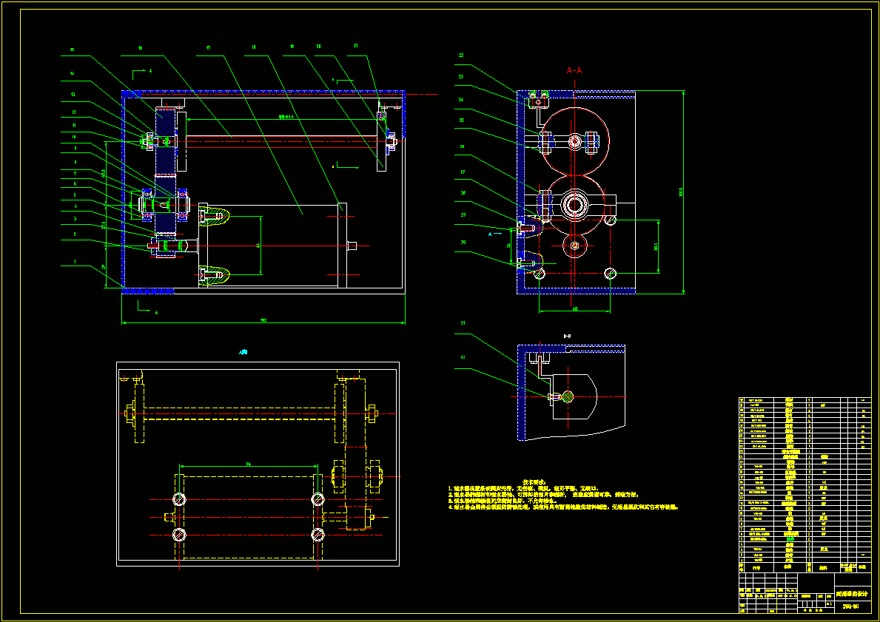Select the green-highlighted part name in parts list
Screen dimensions: 880x622
pyautogui.click(x=790, y=539)
